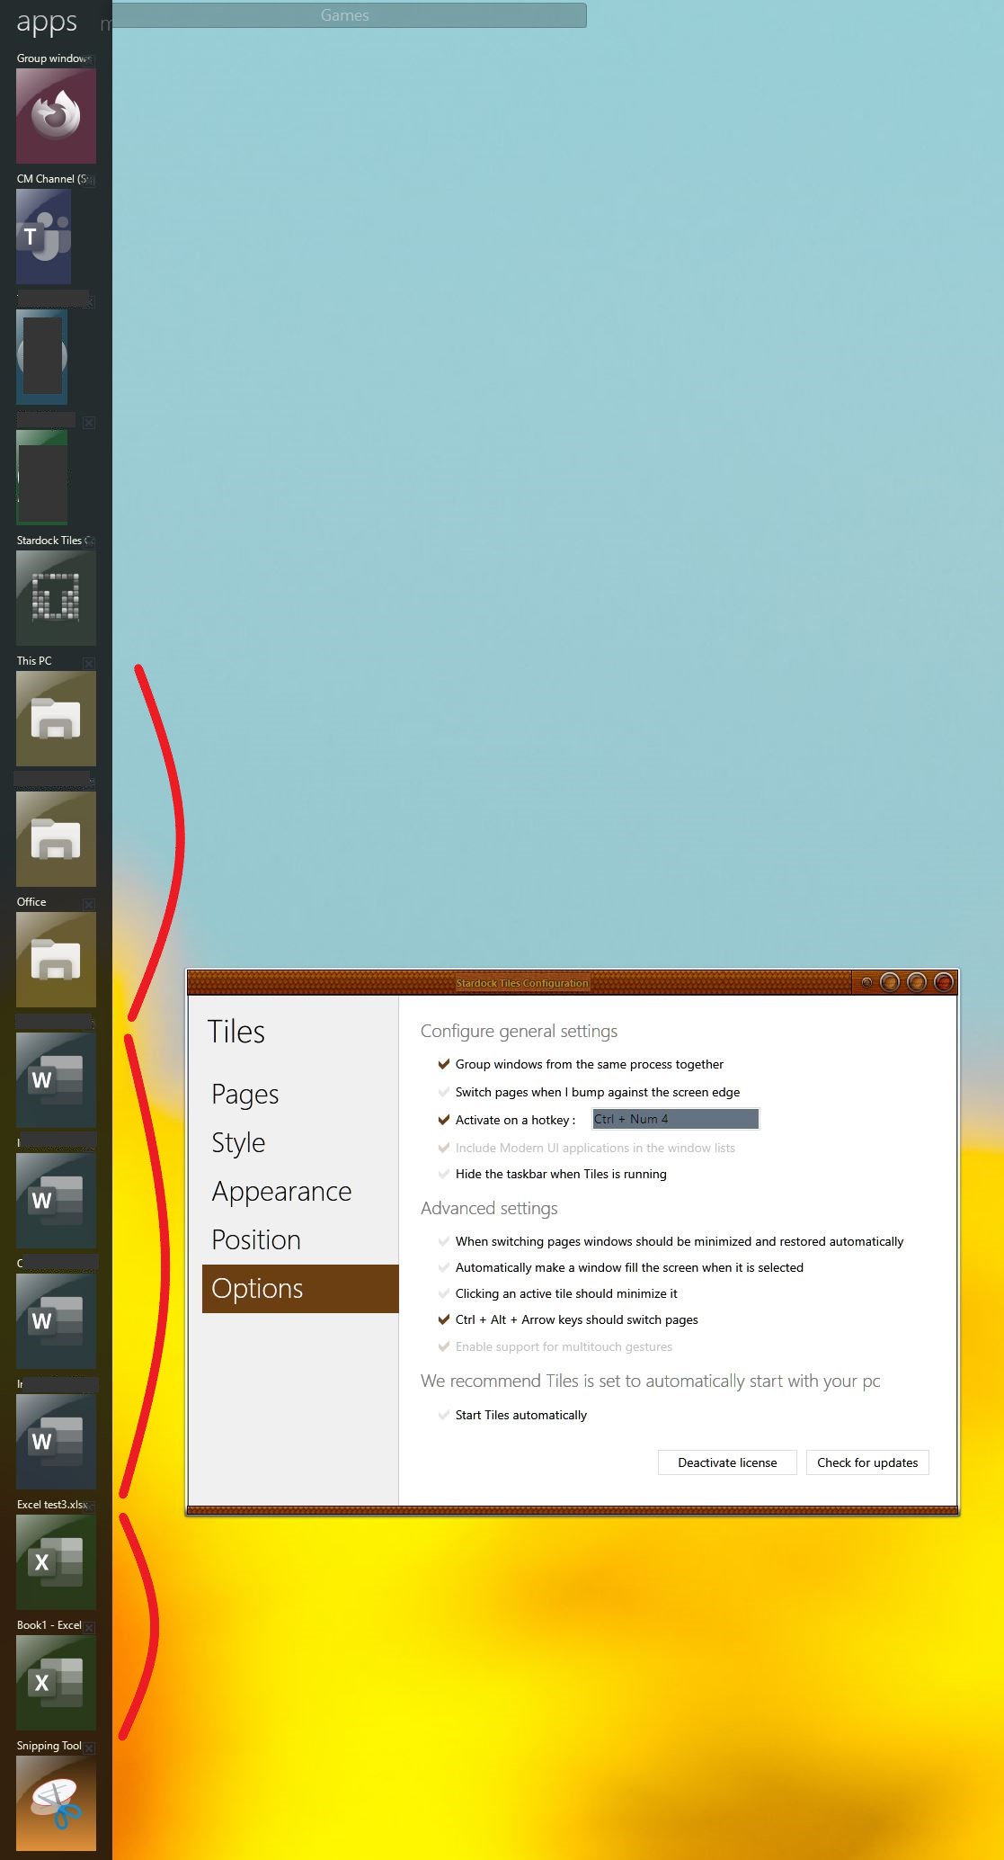Open the Firefox tile in apps sidebar
This screenshot has width=1004, height=1860.
pos(56,116)
